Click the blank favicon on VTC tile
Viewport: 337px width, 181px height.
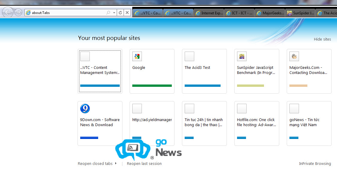(x=85, y=56)
